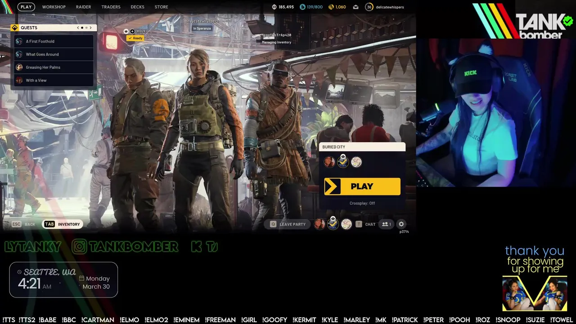Viewport: 576px width, 324px height.
Task: Open the party CHAT button
Action: 366,224
